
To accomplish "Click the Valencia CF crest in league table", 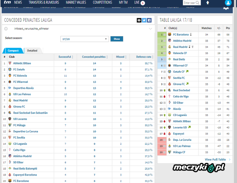I will click(x=169, y=53).
